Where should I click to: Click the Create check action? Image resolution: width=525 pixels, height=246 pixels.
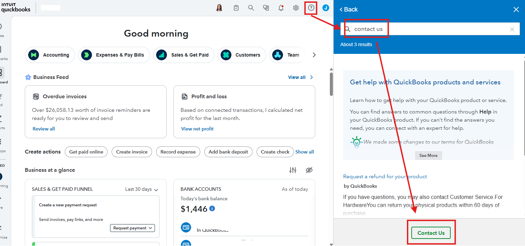[x=275, y=152]
